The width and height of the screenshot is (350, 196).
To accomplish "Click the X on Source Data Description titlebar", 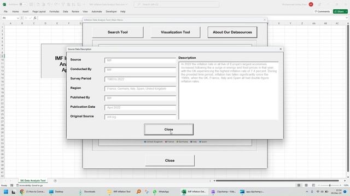I will click(x=281, y=49).
